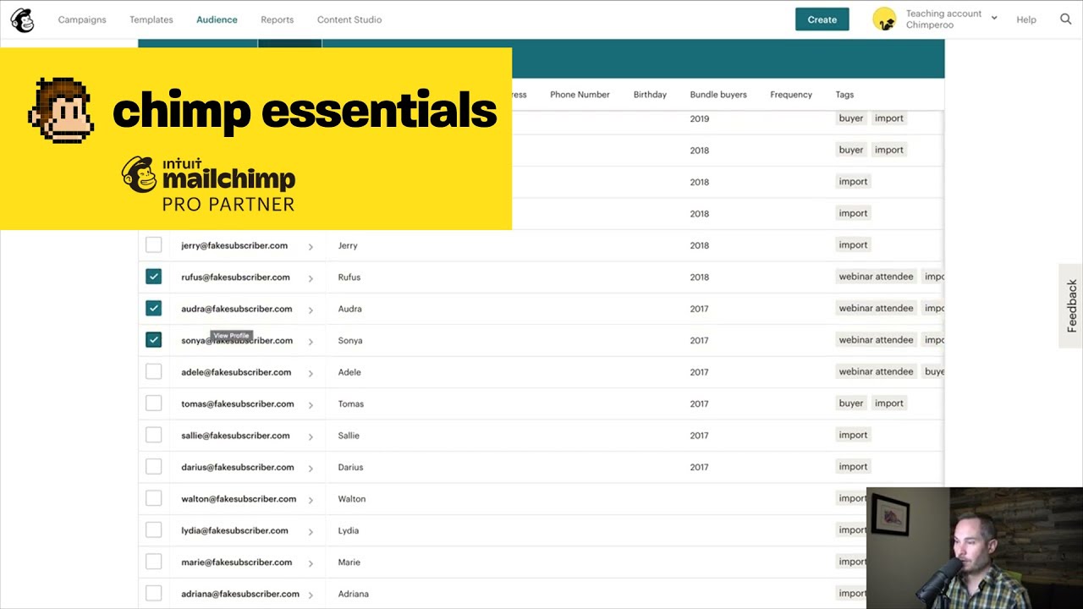
Task: Open the tomas@fakesubscriber.com contact
Action: click(238, 403)
